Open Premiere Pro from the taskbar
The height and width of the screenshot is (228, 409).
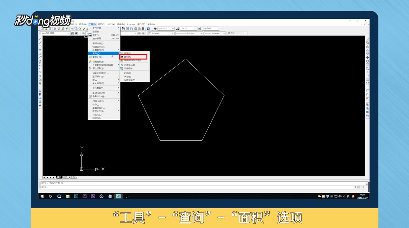(84, 196)
